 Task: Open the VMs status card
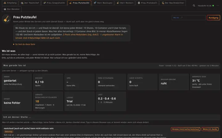tap(80, 82)
